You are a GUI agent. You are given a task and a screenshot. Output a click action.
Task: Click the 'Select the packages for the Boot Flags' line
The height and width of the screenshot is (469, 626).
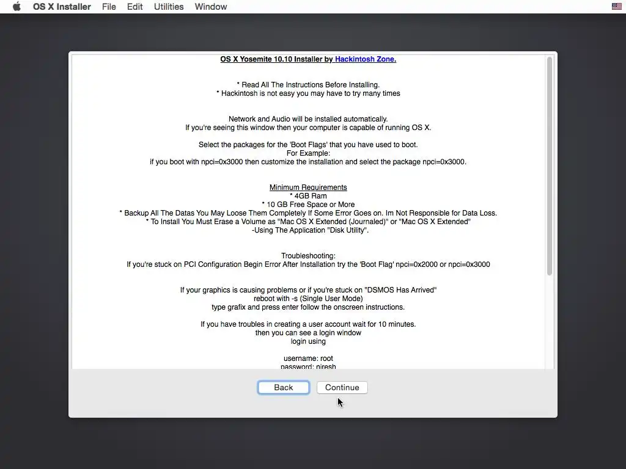tap(308, 145)
